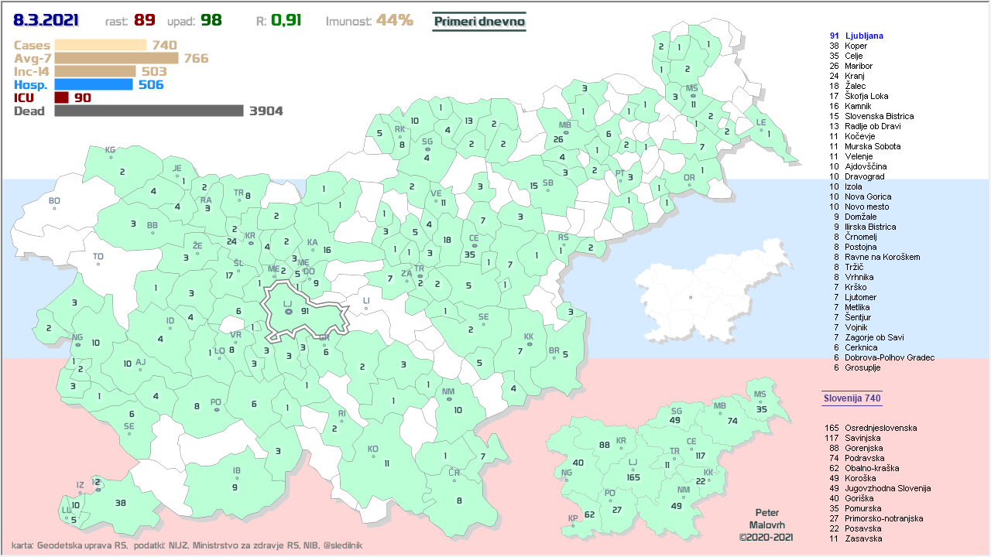The image size is (991, 557).
Task: Click the CE city marker showing 35
Action: tap(474, 245)
